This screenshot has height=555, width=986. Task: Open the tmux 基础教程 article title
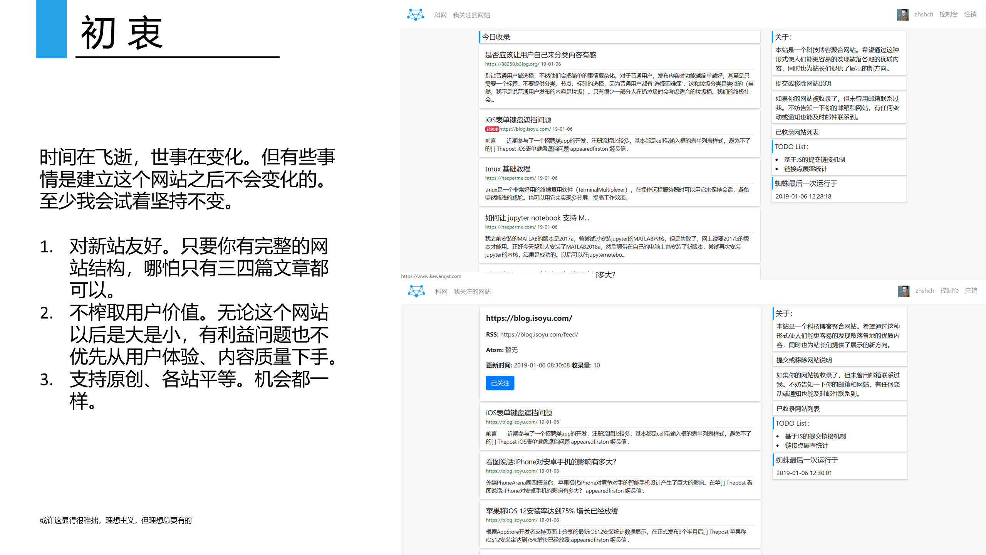pos(508,169)
